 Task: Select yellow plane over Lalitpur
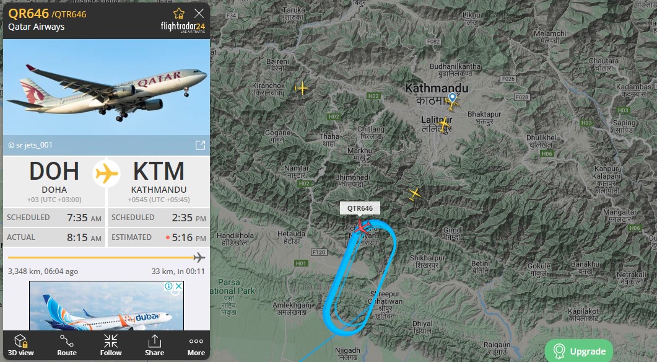point(444,124)
